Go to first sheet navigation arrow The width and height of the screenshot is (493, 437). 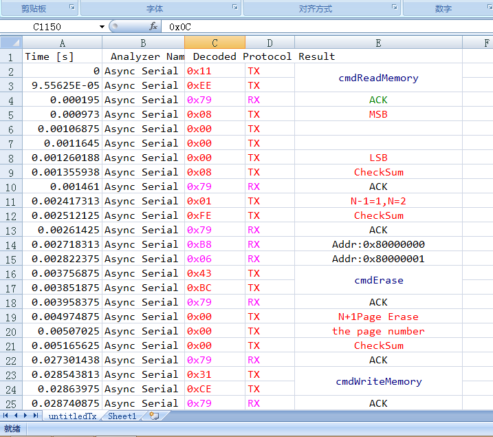coord(6,416)
